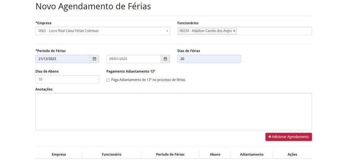Focus end date field 09/01/2024
This screenshot has width=338, height=167.
(133, 59)
